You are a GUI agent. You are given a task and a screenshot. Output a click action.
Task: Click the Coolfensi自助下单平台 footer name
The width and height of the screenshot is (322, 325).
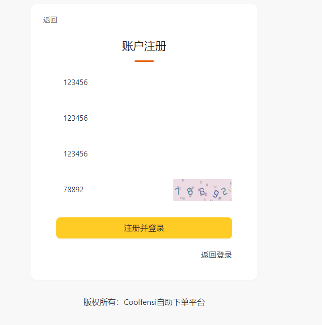(164, 302)
